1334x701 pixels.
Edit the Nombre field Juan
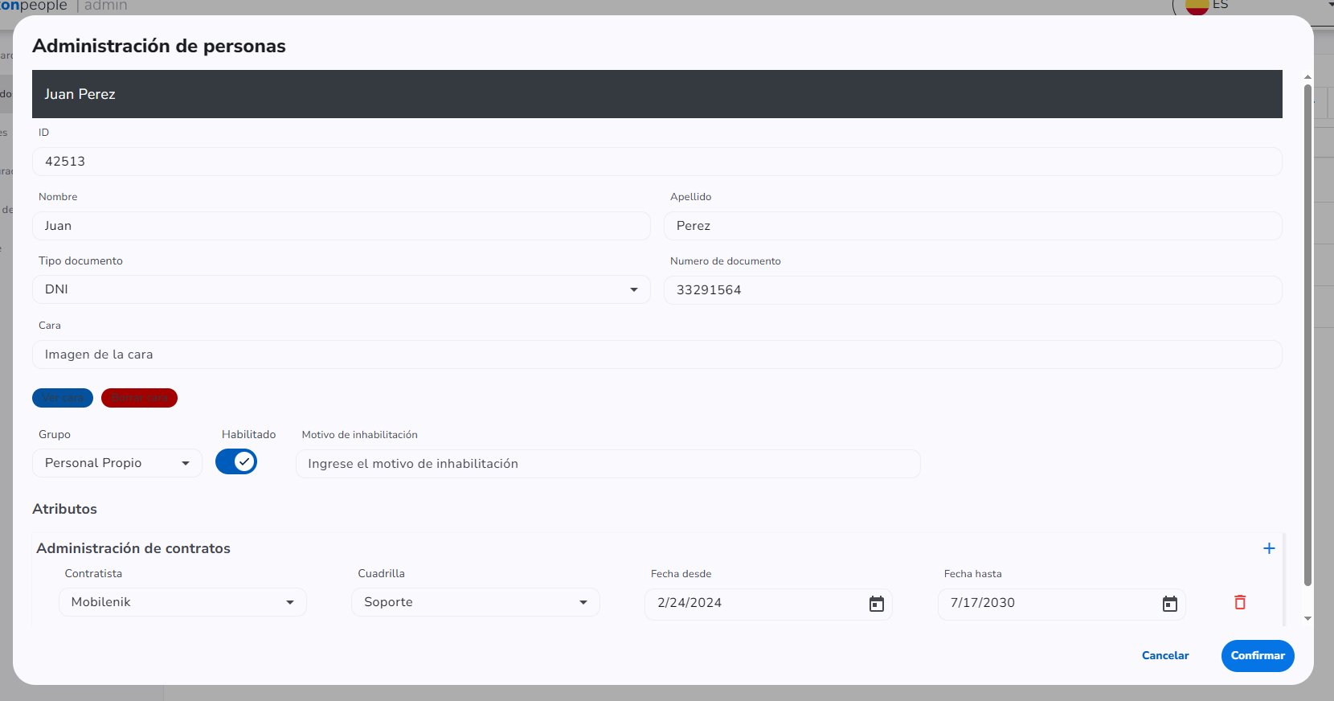pyautogui.click(x=342, y=226)
